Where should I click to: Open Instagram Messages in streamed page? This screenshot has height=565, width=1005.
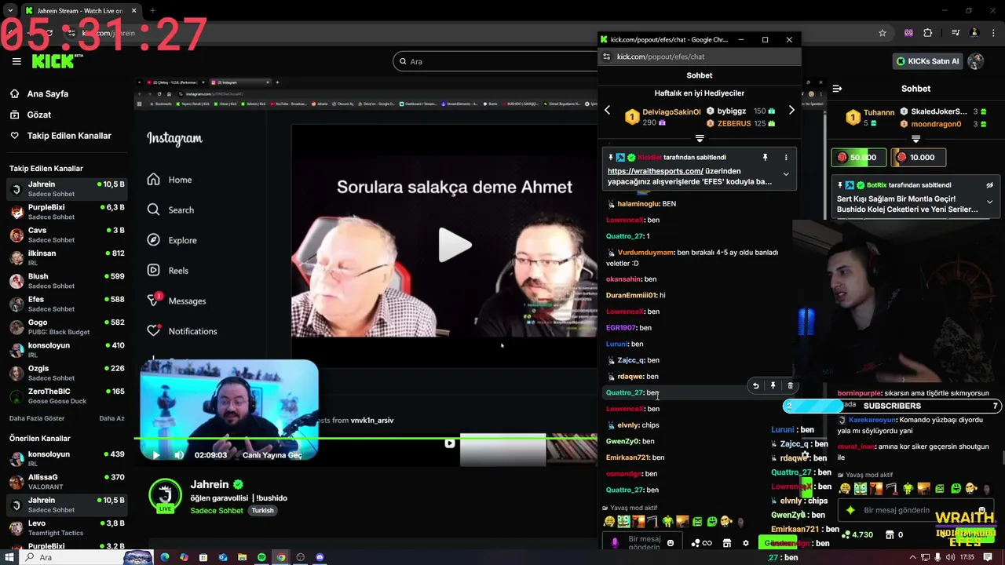pyautogui.click(x=177, y=301)
